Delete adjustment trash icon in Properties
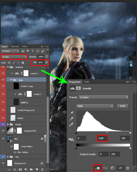 (x=128, y=168)
